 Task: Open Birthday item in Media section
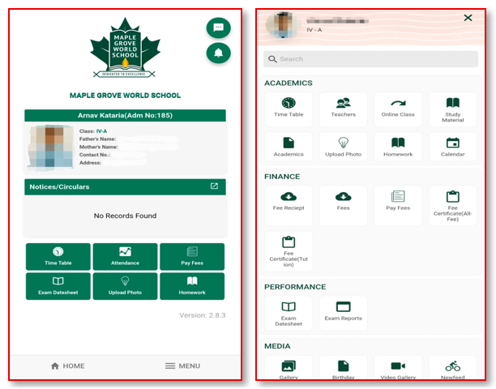tap(343, 369)
